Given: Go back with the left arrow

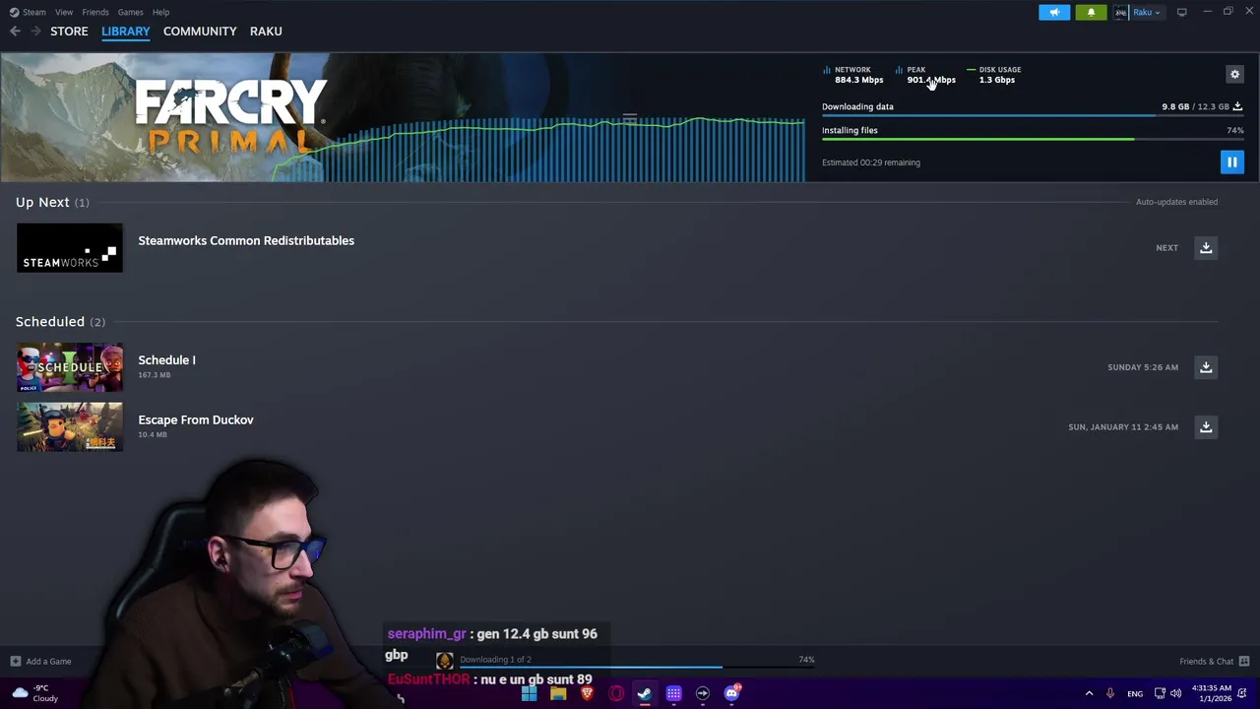Looking at the screenshot, I should (15, 32).
